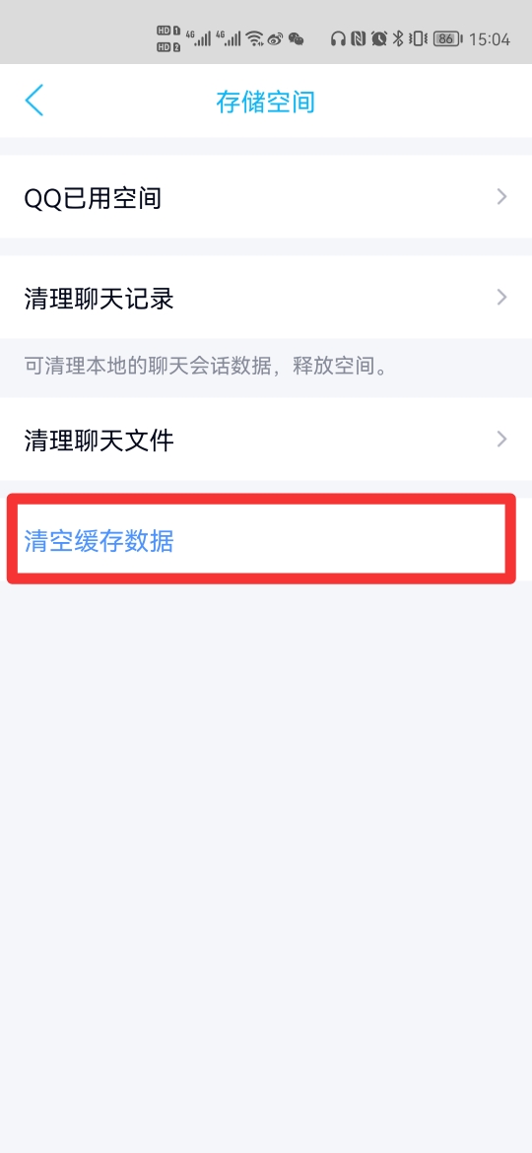Screen dimensions: 532x1153
Task: Tap the alarm clock status icon
Action: 379,39
